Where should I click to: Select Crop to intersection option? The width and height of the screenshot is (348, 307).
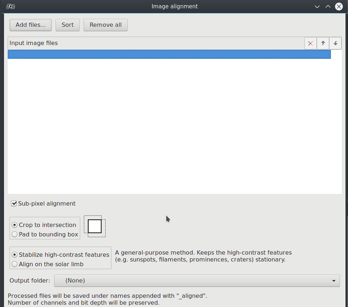click(44, 225)
